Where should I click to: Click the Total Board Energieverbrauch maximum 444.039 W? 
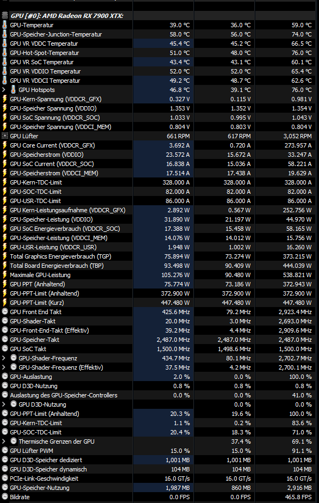tap(297, 266)
